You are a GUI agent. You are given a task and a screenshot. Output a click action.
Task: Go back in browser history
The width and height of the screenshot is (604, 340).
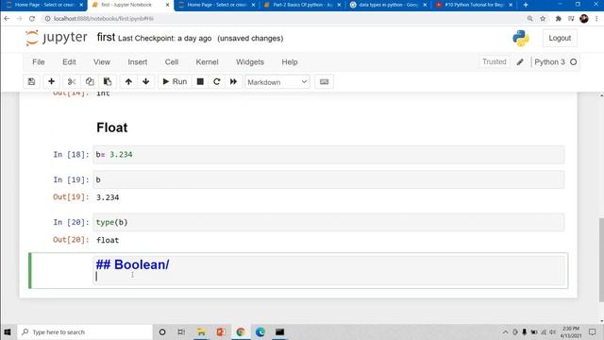click(7, 19)
